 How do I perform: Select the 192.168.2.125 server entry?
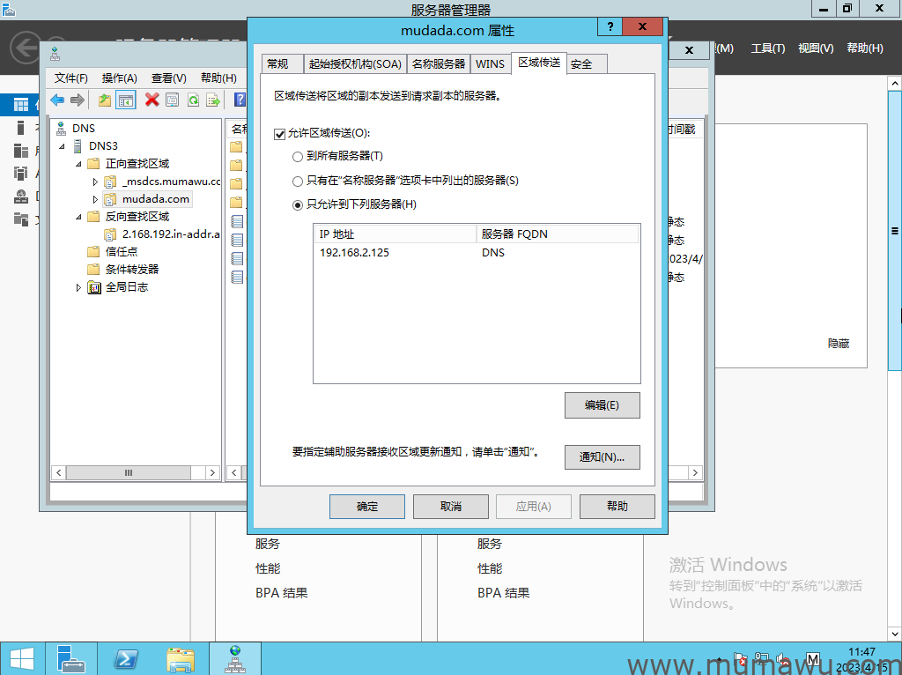[354, 253]
